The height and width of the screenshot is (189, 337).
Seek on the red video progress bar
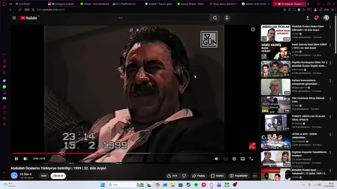tap(134, 153)
